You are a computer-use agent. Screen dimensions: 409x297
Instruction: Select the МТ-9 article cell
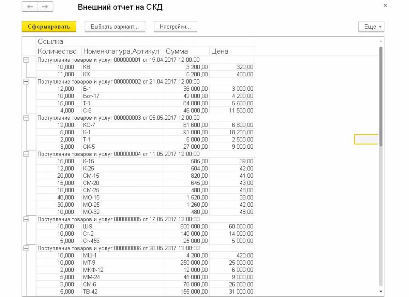click(123, 263)
